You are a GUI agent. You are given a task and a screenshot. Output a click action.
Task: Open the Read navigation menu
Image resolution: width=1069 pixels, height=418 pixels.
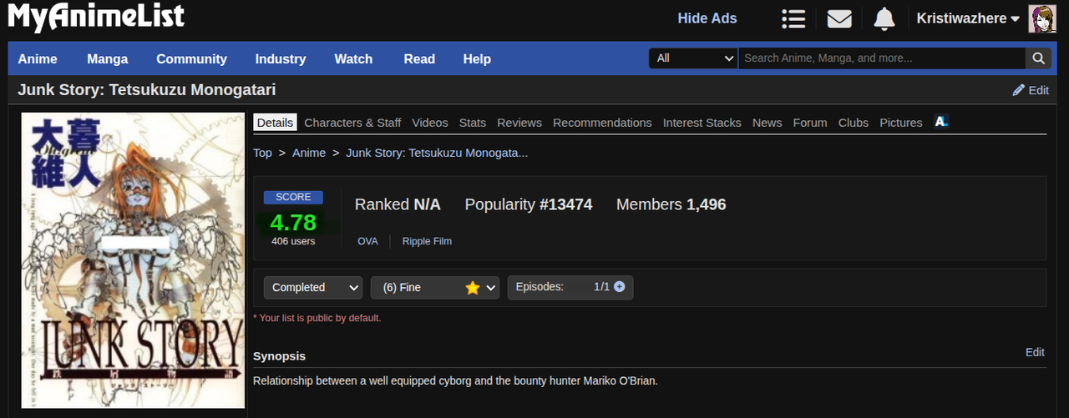[x=419, y=59]
